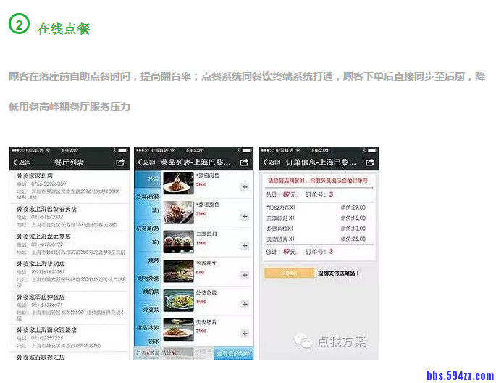The height and width of the screenshot is (383, 496).
Task: Tap share icon on 订单信息 screen
Action: click(370, 162)
